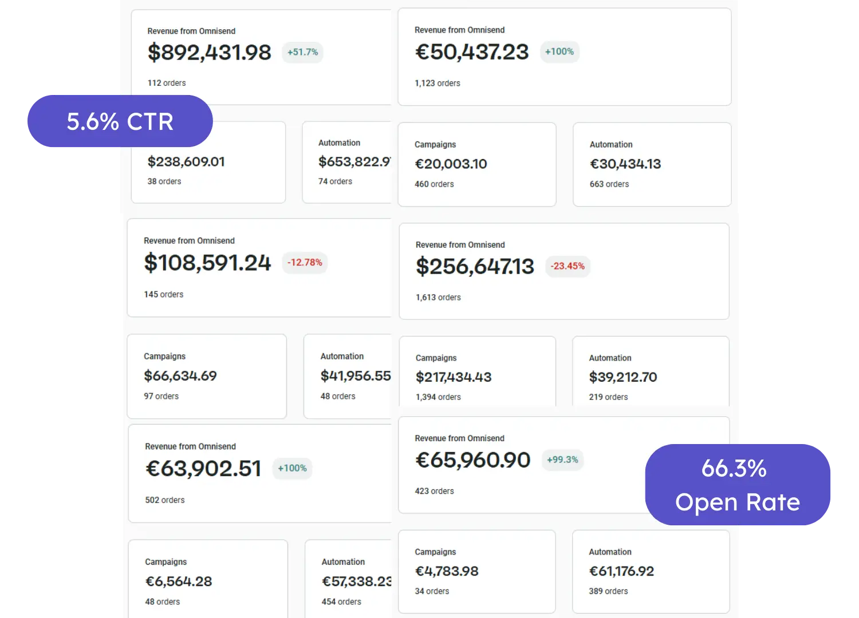Click the -23.45% change tag

coord(568,266)
